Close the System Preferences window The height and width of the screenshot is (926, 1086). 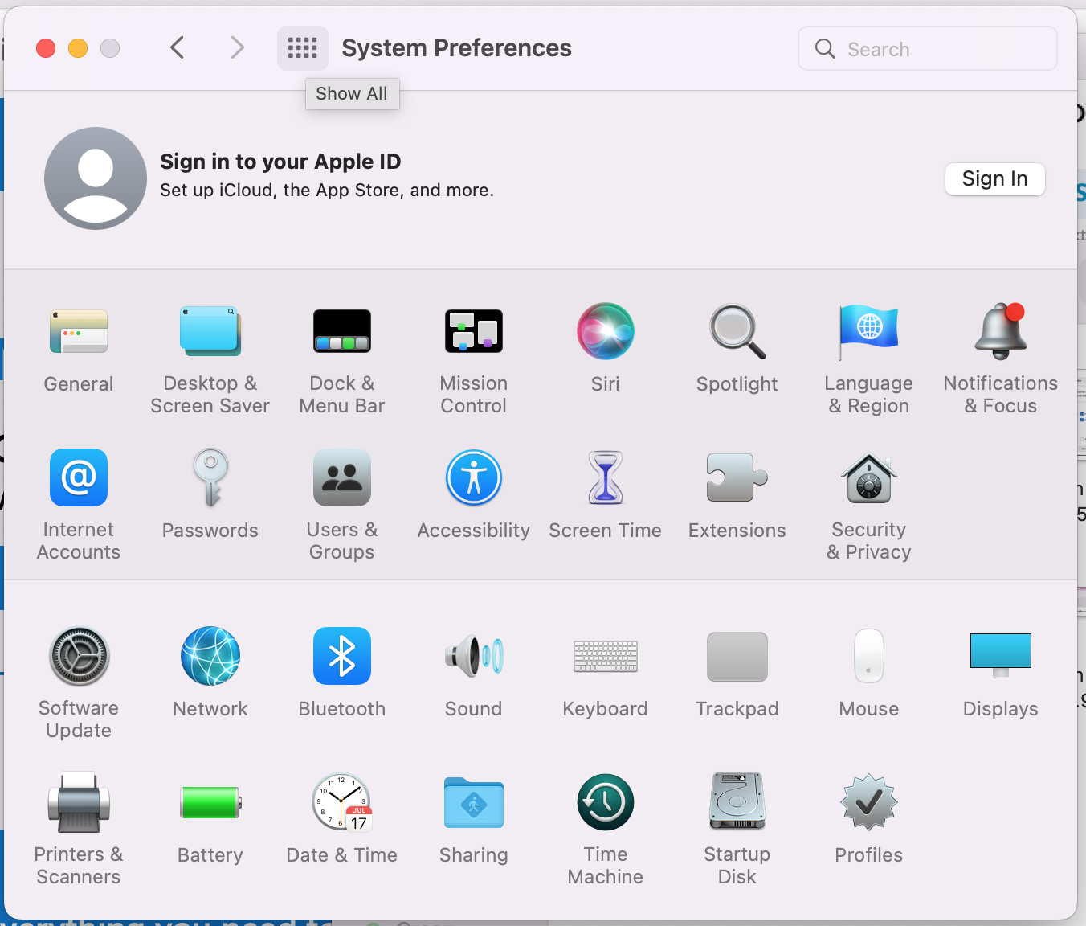point(46,48)
